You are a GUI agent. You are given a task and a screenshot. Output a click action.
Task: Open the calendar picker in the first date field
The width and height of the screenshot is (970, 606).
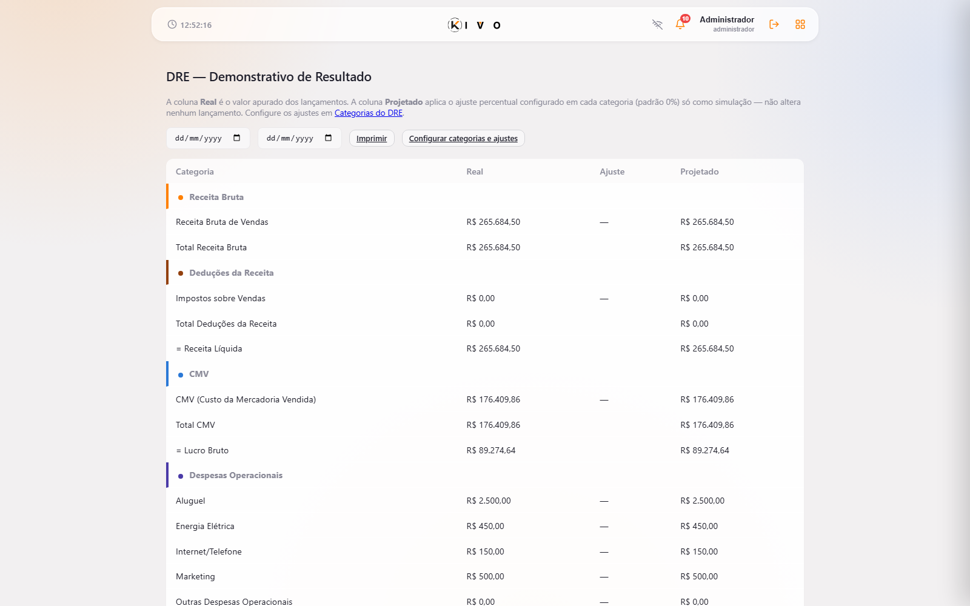237,138
